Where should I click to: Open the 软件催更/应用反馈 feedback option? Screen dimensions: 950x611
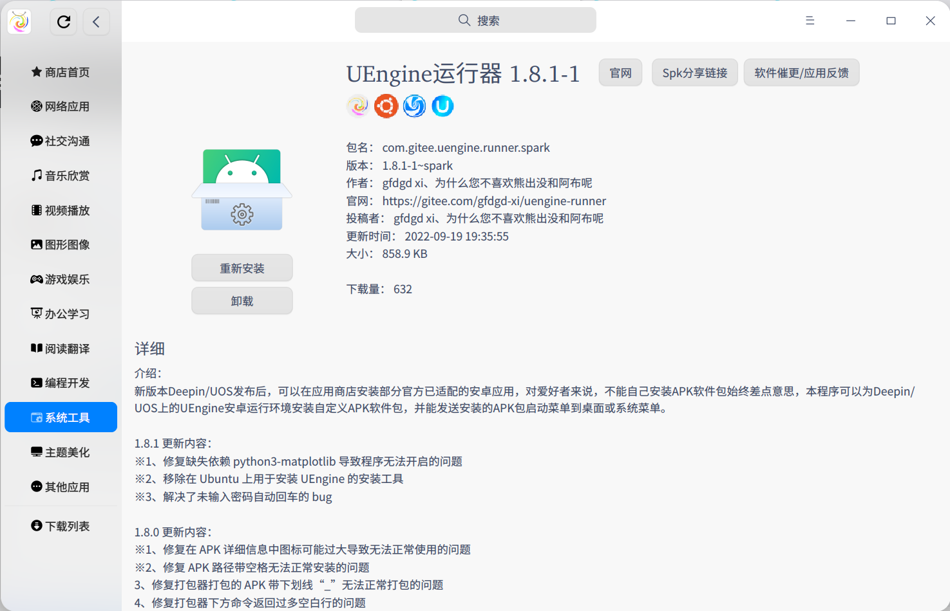801,72
